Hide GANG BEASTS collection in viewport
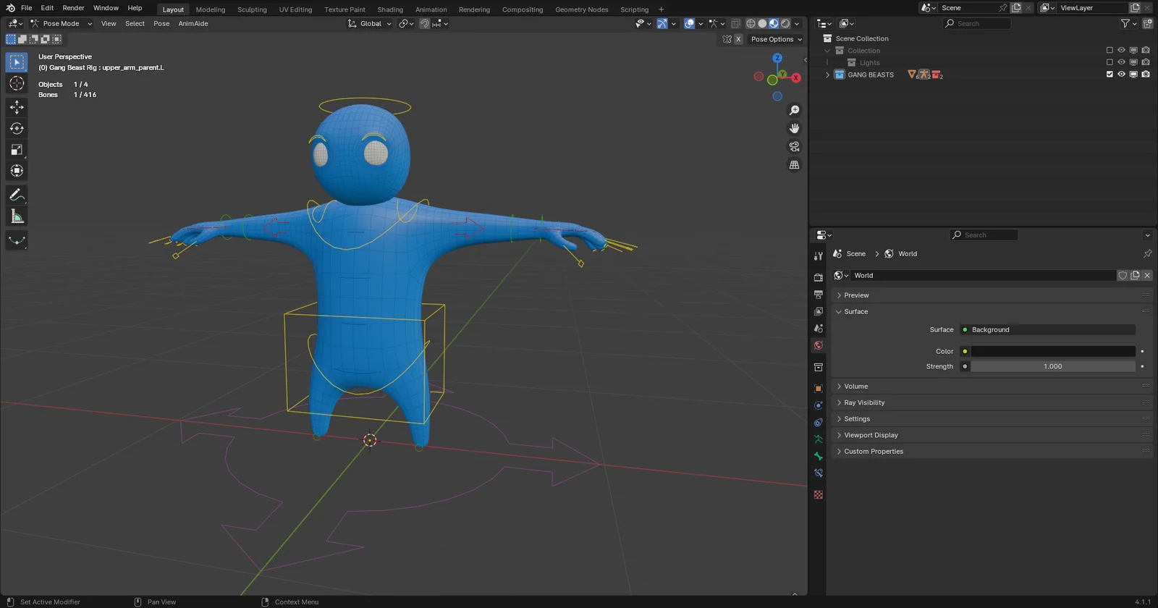Screen dimensions: 1158x608 click(x=1121, y=75)
